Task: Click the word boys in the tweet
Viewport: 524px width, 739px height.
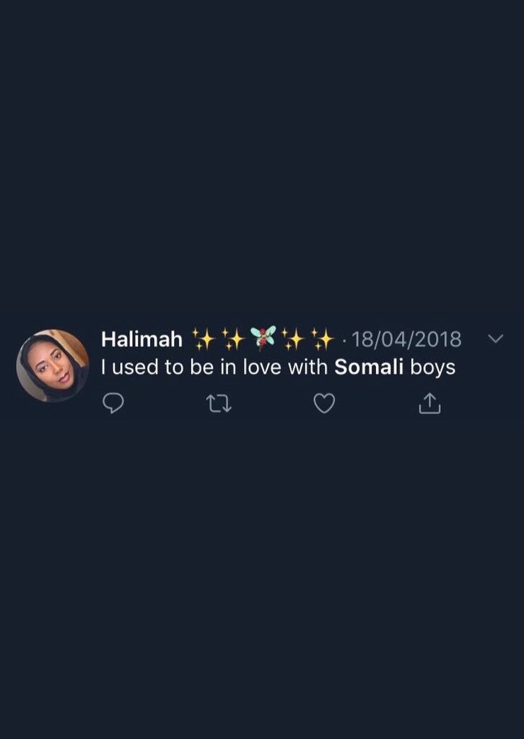Action: pos(432,368)
